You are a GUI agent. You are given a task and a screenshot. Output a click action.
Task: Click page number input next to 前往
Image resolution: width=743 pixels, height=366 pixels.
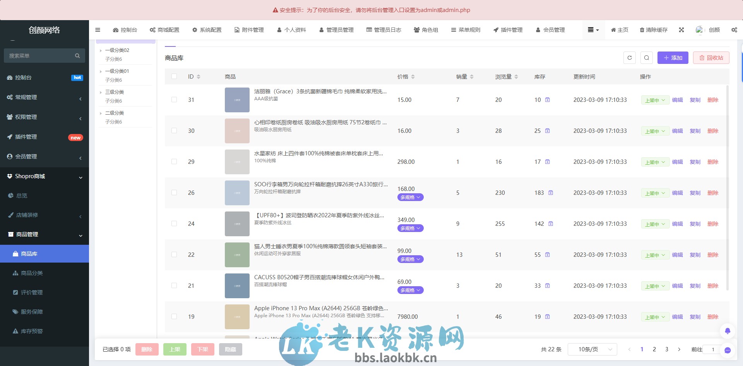tap(712, 349)
